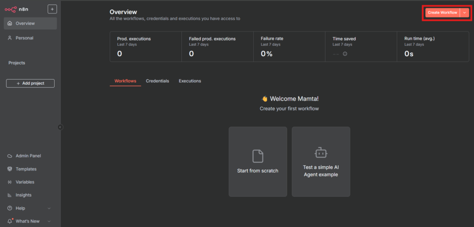474x227 pixels.
Task: Click the plus icon beside n8n logo
Action: (x=52, y=9)
